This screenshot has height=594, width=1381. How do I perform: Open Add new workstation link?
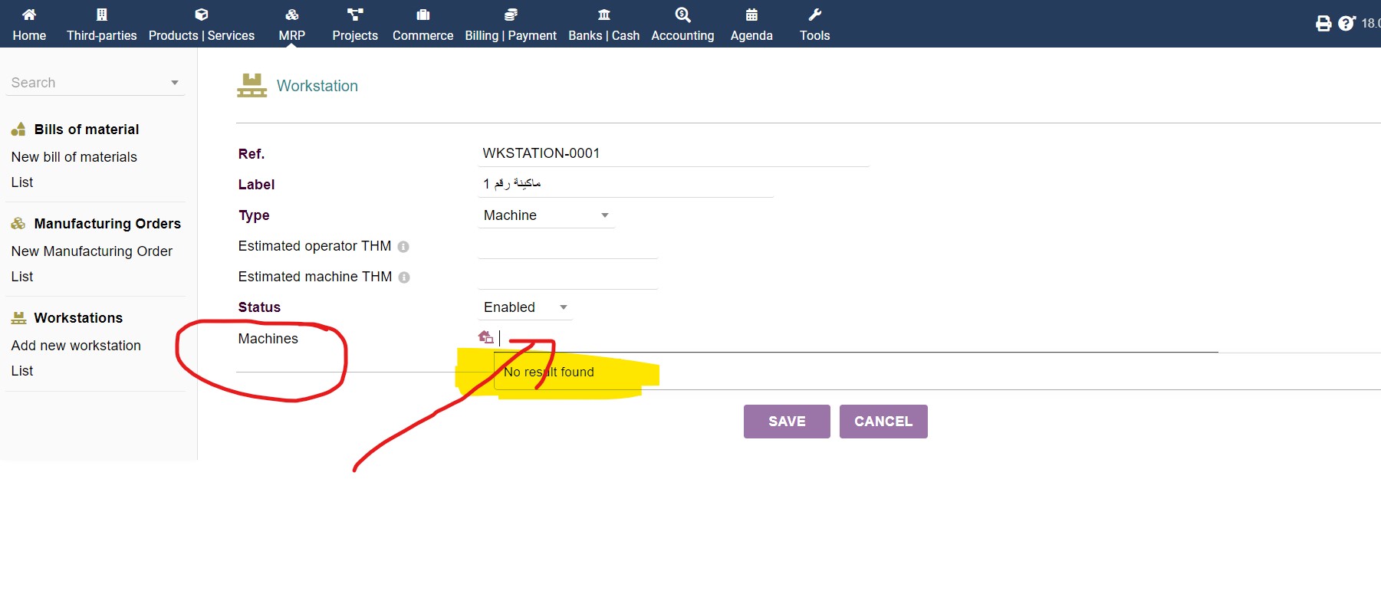point(76,346)
